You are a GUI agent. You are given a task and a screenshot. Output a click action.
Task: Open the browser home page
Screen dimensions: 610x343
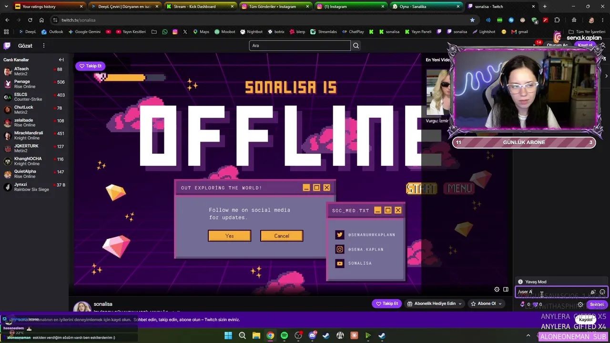[41, 20]
